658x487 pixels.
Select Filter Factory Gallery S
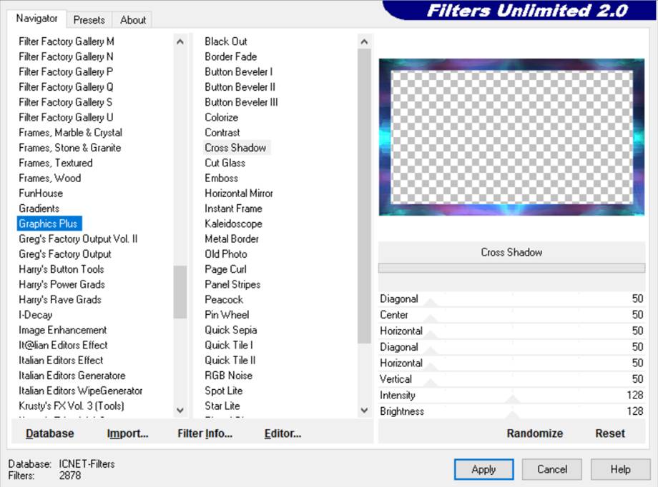[66, 102]
